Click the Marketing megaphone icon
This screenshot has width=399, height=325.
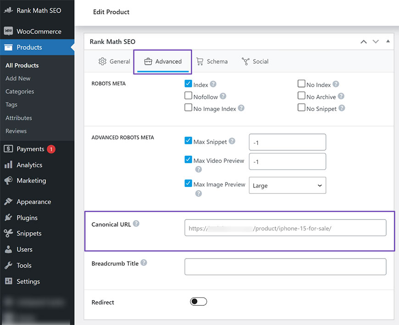[x=8, y=181]
